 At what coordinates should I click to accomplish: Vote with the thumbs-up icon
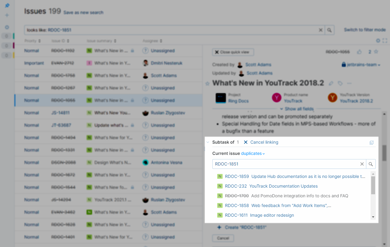[x=359, y=52]
